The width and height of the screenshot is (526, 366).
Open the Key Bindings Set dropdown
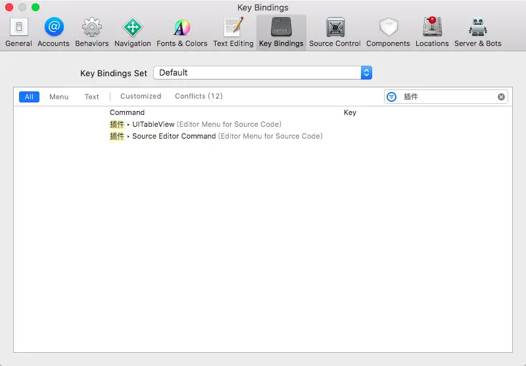(262, 73)
